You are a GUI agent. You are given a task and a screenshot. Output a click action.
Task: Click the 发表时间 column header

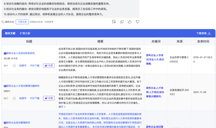pyautogui.click(x=203, y=41)
